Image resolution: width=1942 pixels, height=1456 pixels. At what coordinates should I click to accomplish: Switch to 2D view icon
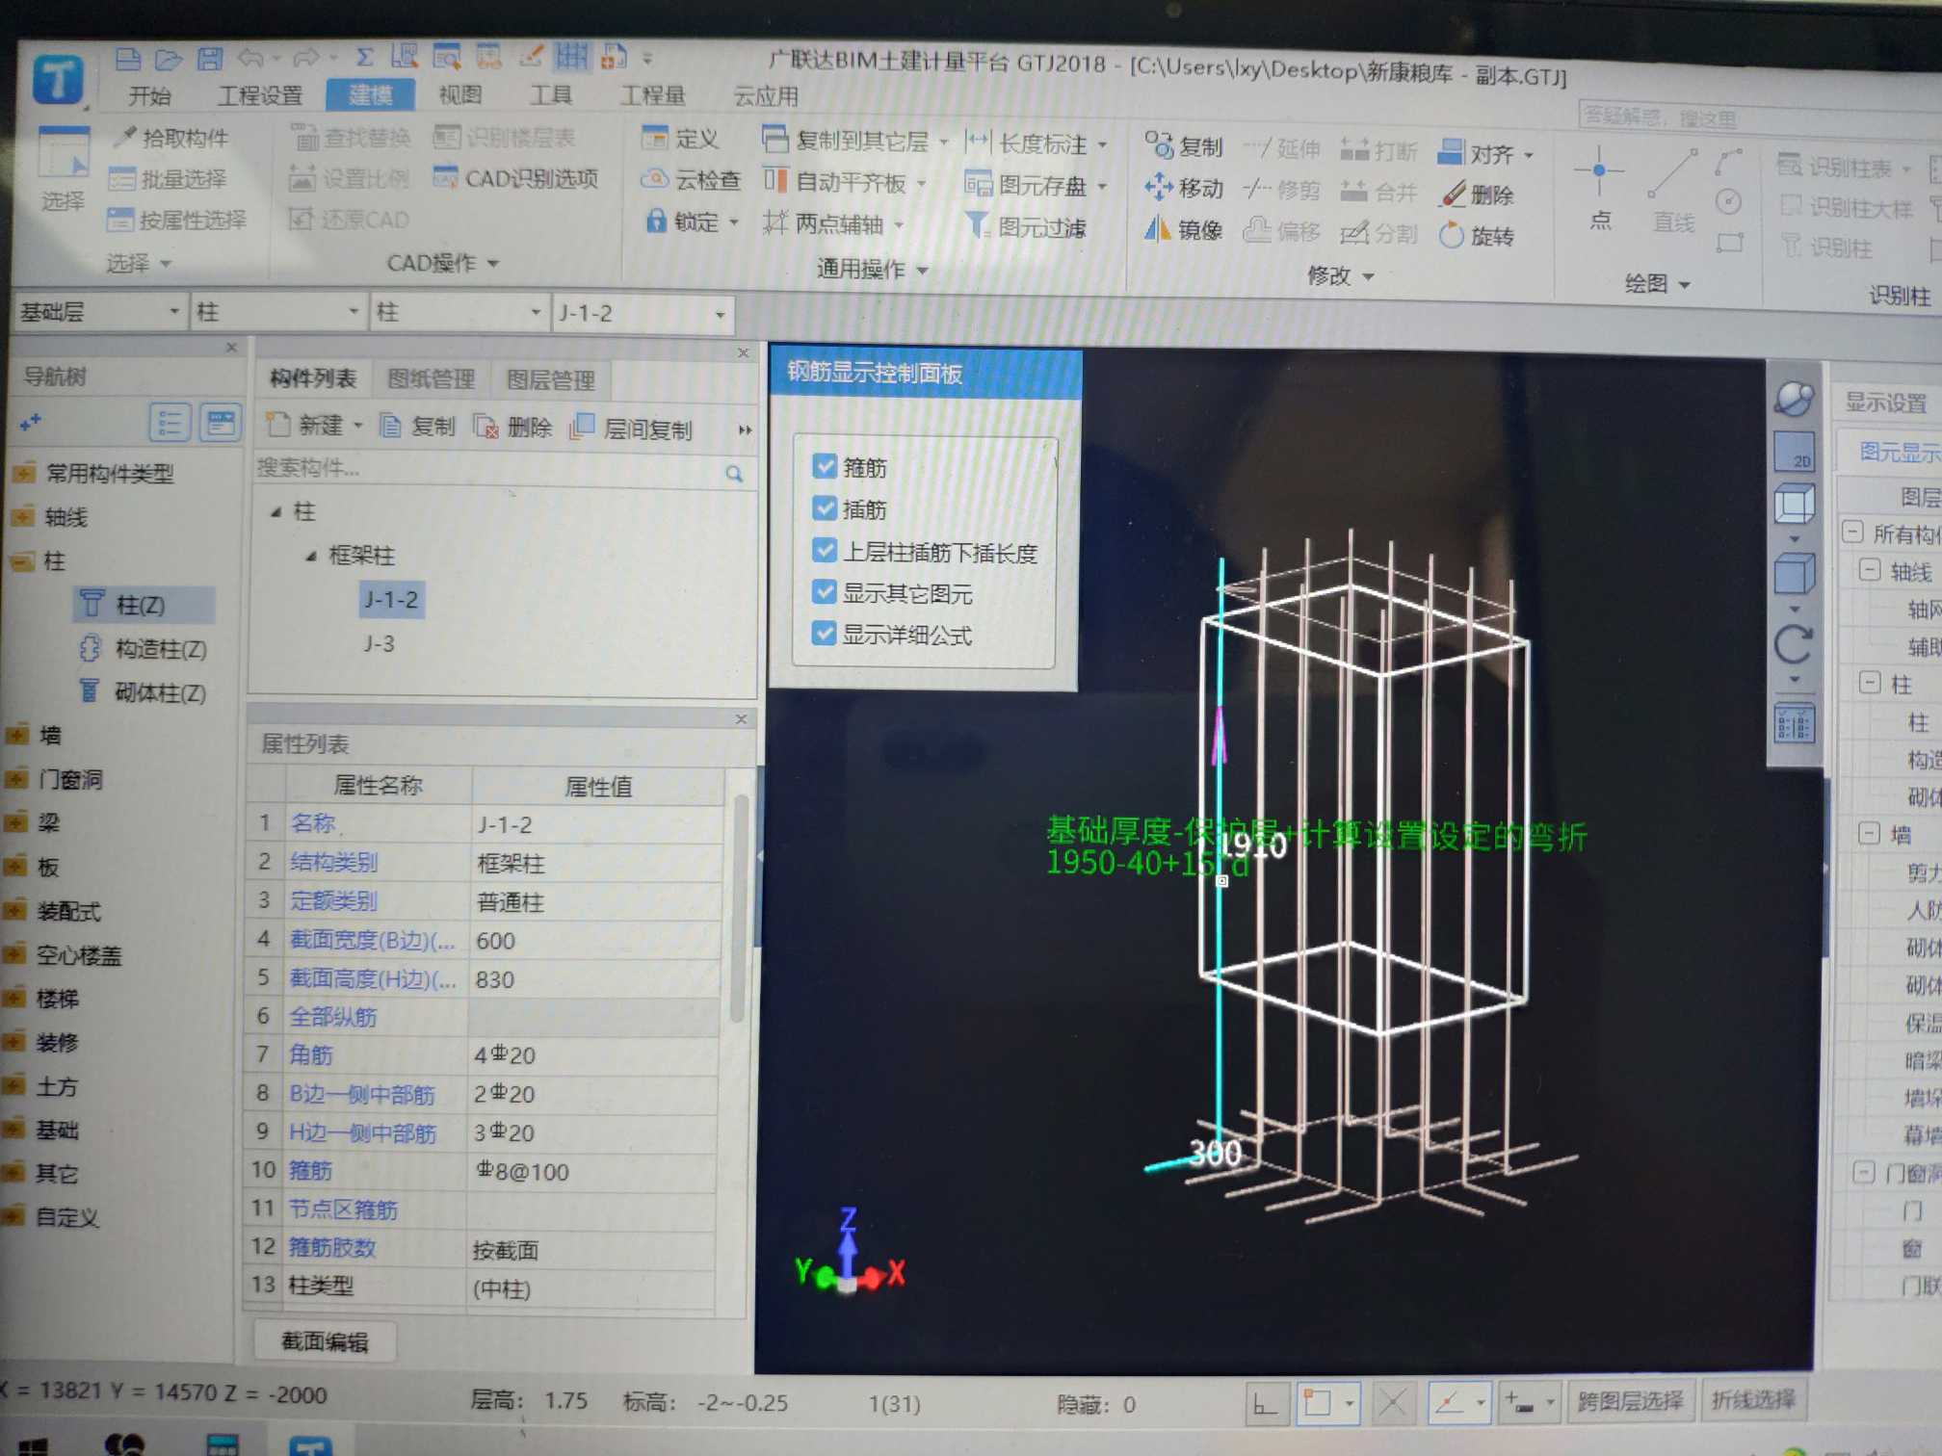point(1794,452)
